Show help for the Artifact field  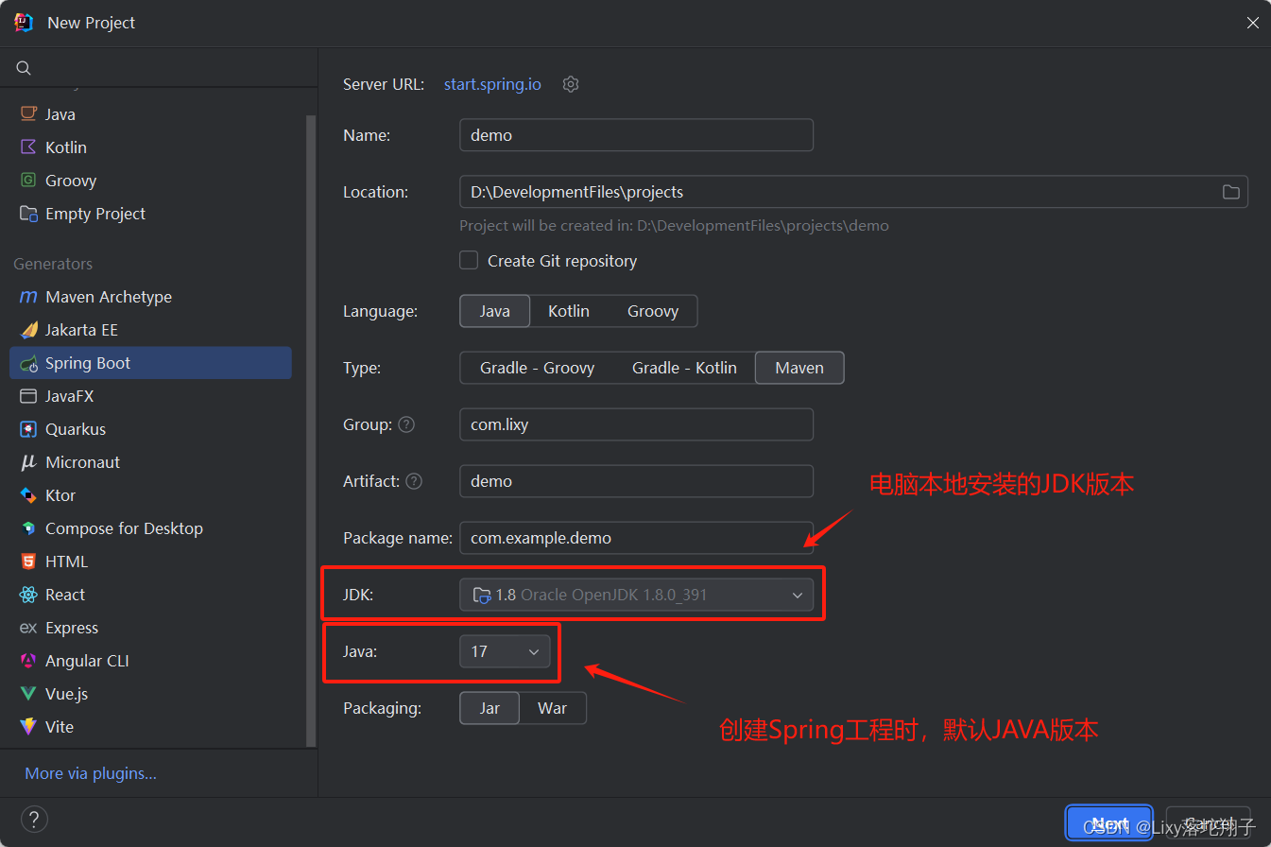414,481
